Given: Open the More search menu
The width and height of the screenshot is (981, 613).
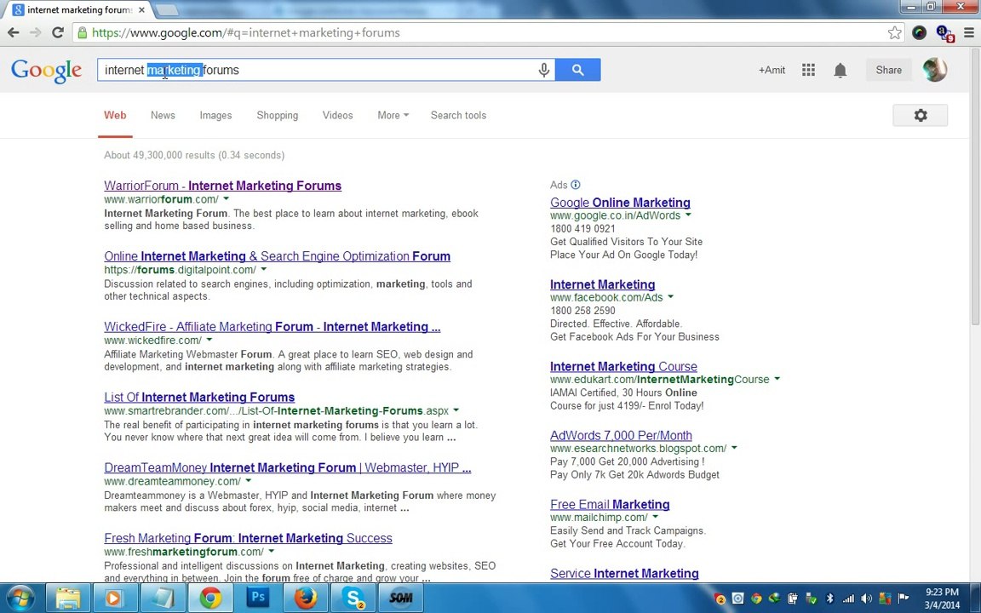Looking at the screenshot, I should [393, 115].
